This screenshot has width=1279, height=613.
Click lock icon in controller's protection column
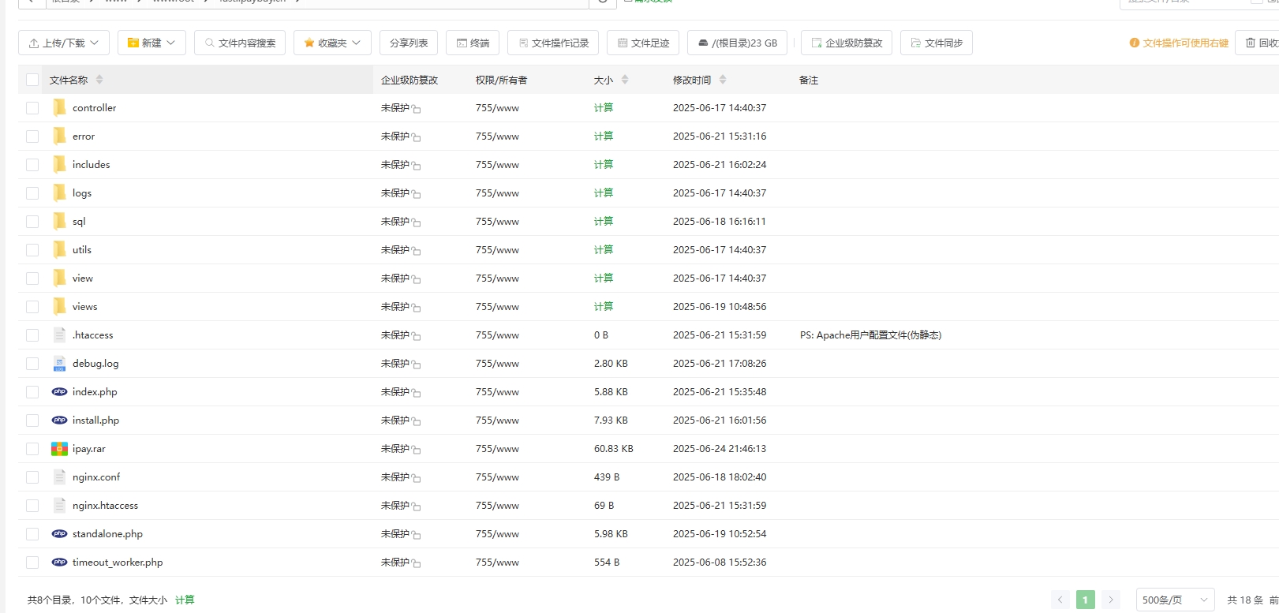416,109
